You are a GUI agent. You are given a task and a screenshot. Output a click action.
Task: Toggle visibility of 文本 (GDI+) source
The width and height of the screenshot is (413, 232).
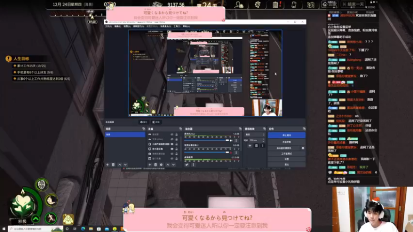(x=172, y=139)
